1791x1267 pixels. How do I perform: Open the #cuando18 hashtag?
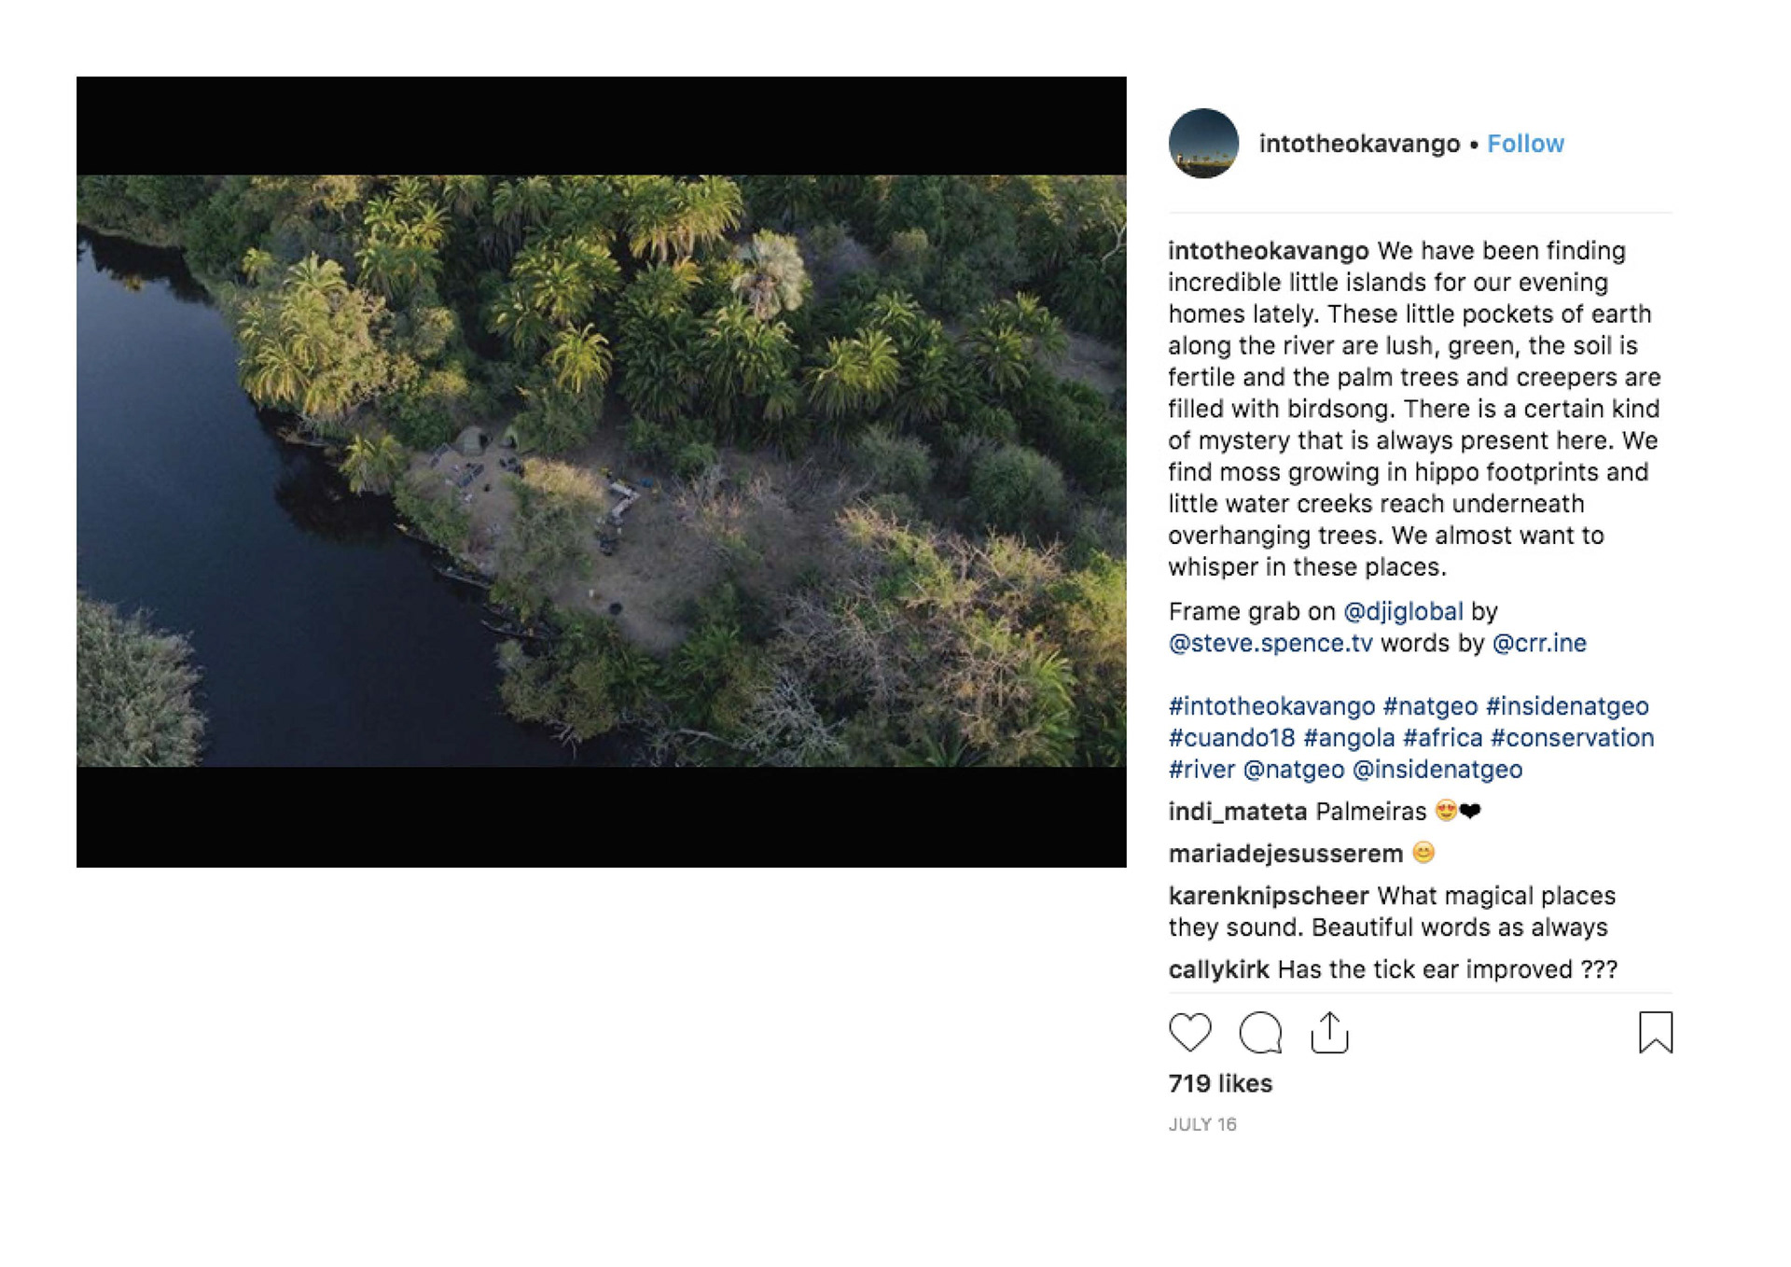click(1231, 738)
